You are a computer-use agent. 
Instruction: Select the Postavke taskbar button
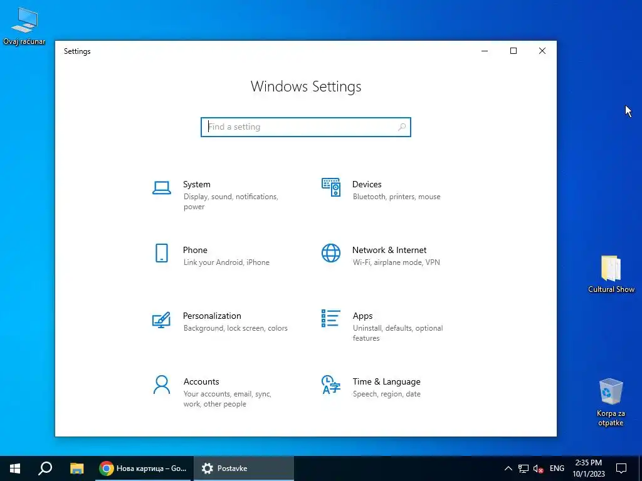point(244,468)
